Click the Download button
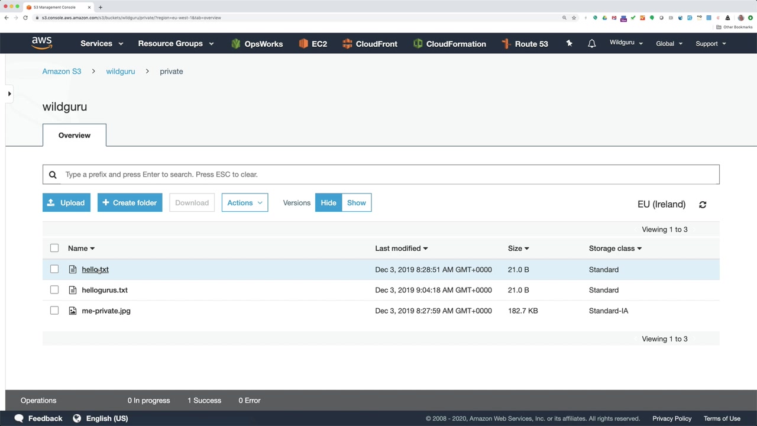The image size is (757, 426). click(x=192, y=203)
